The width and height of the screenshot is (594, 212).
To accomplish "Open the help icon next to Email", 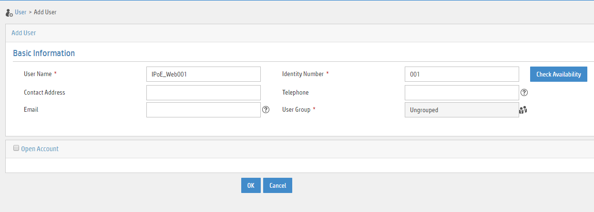I will pyautogui.click(x=266, y=110).
